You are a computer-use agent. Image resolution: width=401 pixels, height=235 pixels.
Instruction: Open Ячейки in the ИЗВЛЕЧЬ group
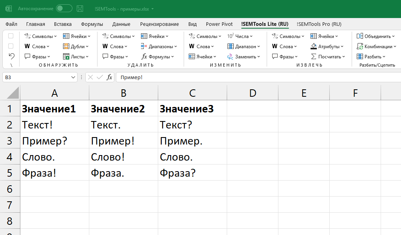tap(324, 36)
